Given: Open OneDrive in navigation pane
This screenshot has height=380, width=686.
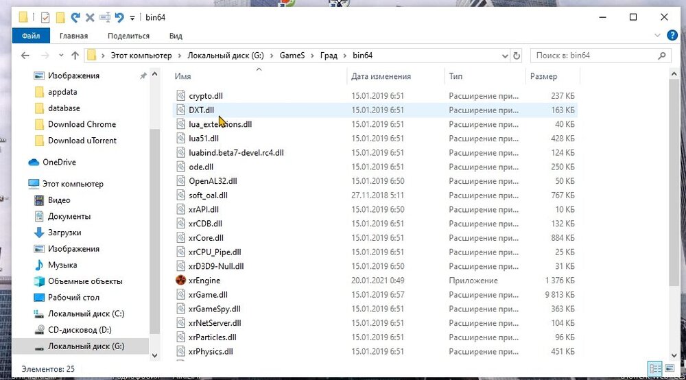Looking at the screenshot, I should click(59, 163).
